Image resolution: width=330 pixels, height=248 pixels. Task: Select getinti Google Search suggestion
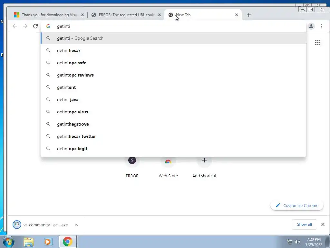pyautogui.click(x=173, y=38)
